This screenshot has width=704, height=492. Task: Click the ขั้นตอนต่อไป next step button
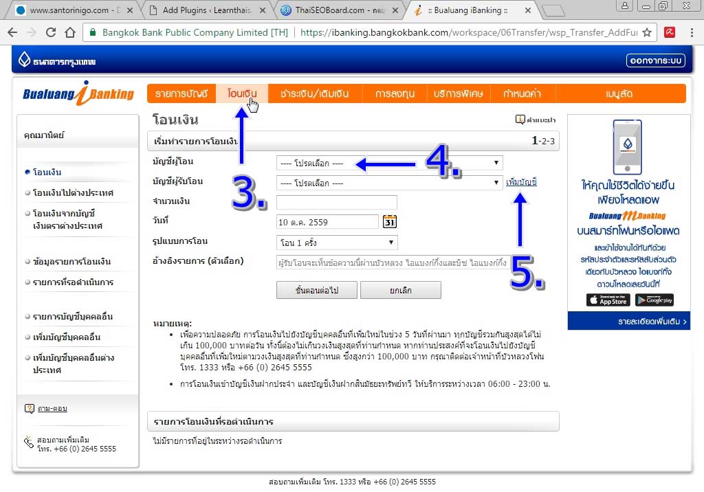pyautogui.click(x=316, y=290)
